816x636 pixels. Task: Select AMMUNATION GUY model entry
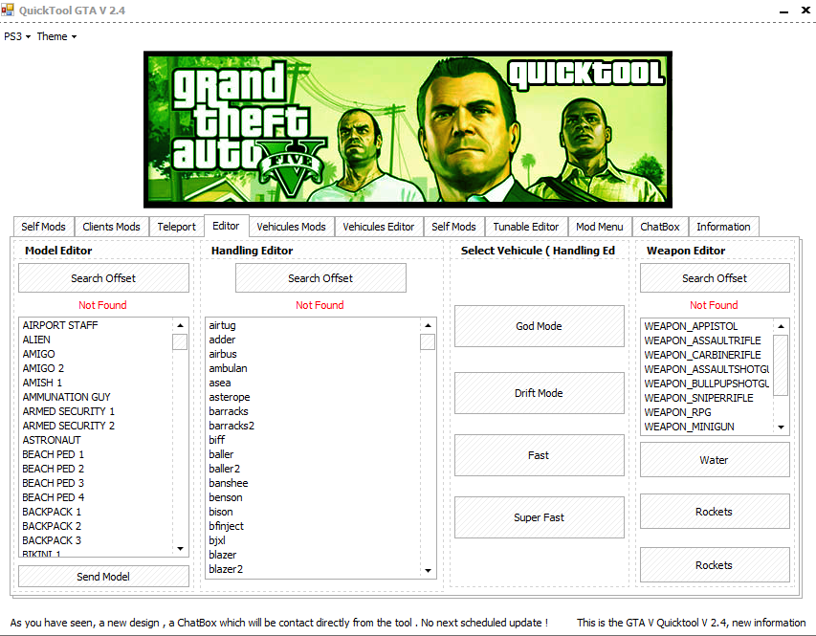click(96, 397)
